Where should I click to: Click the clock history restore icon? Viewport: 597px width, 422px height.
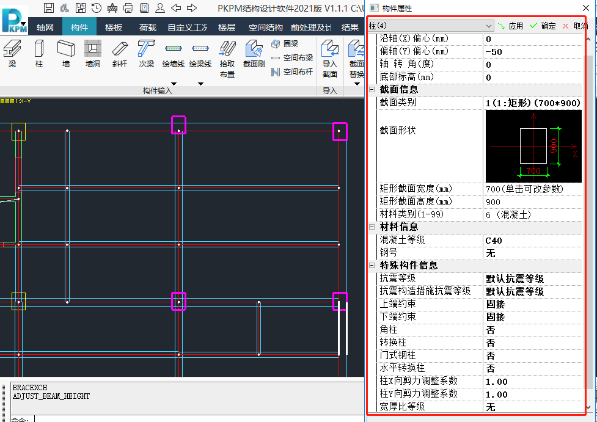tap(97, 7)
